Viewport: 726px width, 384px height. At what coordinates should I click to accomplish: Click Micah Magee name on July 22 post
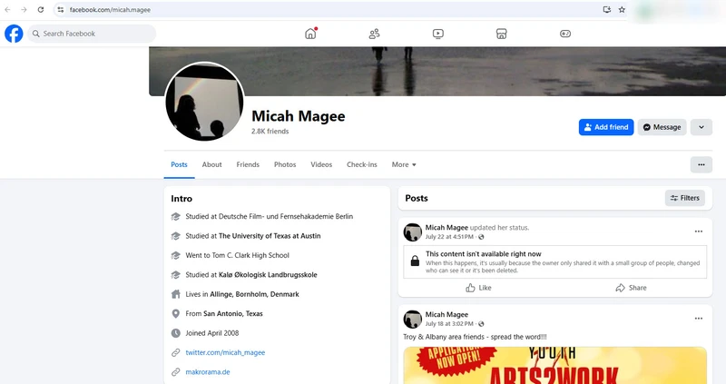446,228
